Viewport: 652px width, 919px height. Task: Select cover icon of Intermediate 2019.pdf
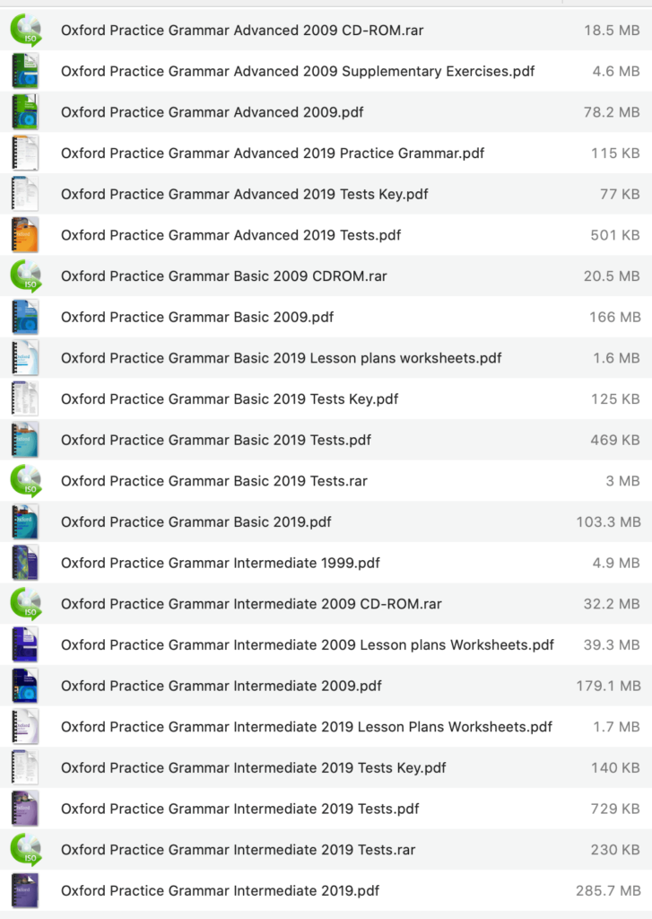[25, 891]
